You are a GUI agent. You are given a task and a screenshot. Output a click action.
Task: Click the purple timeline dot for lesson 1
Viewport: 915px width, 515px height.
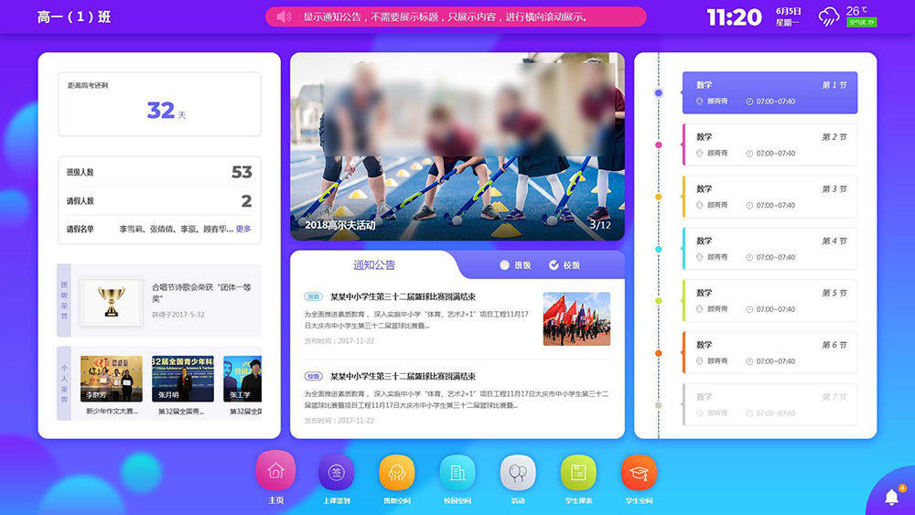[659, 92]
